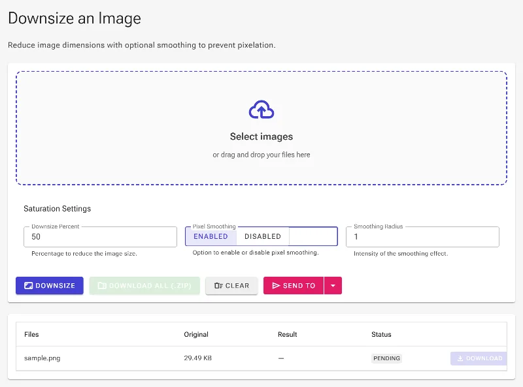Click the PENDING status badge
This screenshot has width=523, height=387.
386,358
